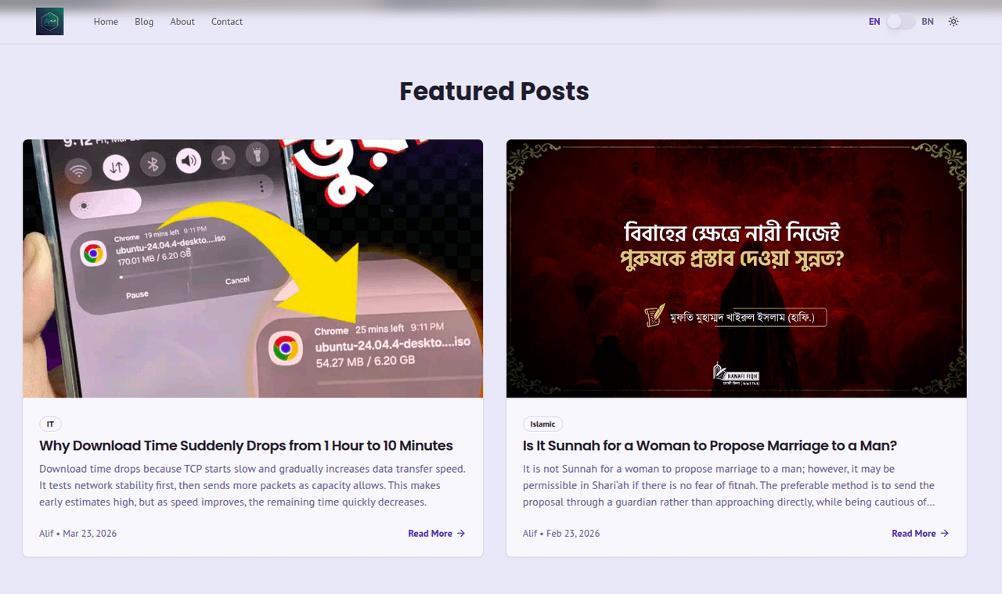Click the arrow icon on Islamic post Read More
The height and width of the screenshot is (594, 1002).
click(945, 534)
